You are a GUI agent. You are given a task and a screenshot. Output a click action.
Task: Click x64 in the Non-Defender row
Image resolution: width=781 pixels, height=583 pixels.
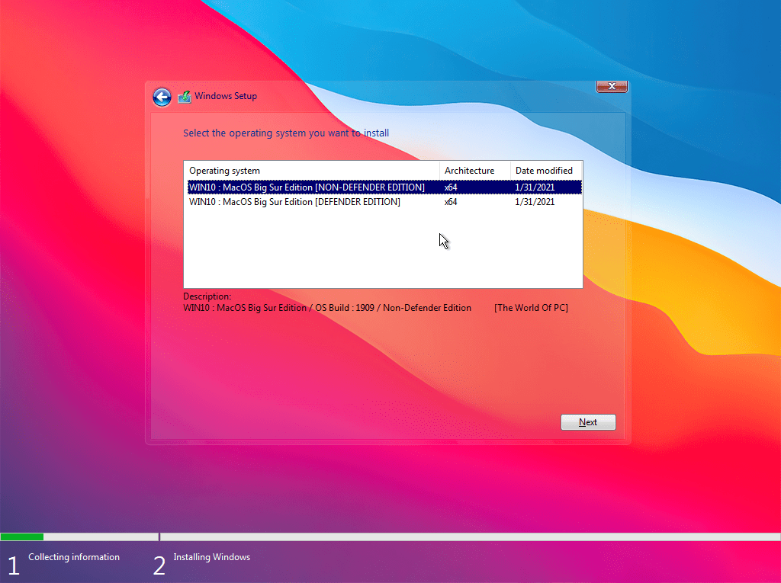coord(451,187)
